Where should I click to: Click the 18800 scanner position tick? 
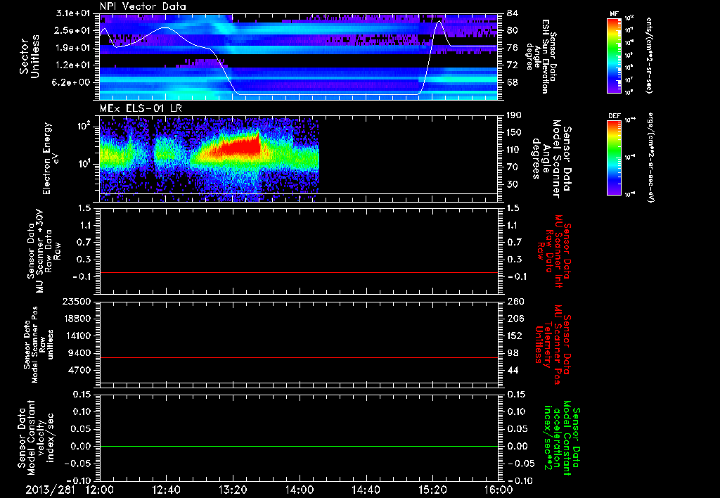(76, 319)
